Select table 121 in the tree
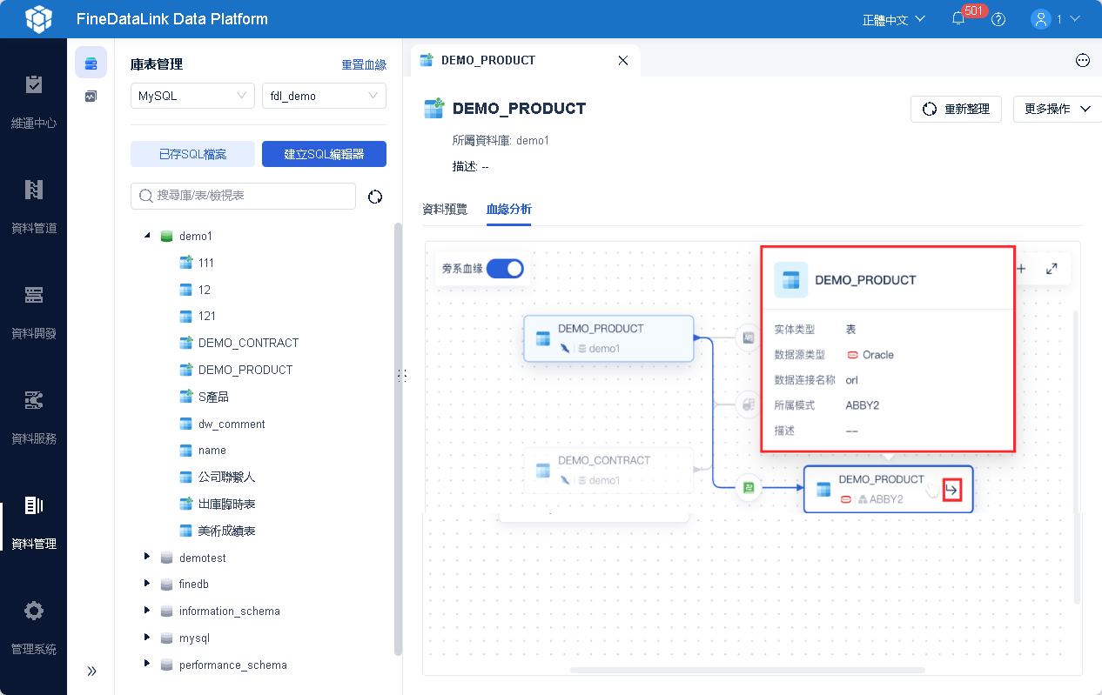The height and width of the screenshot is (695, 1102). tap(206, 316)
